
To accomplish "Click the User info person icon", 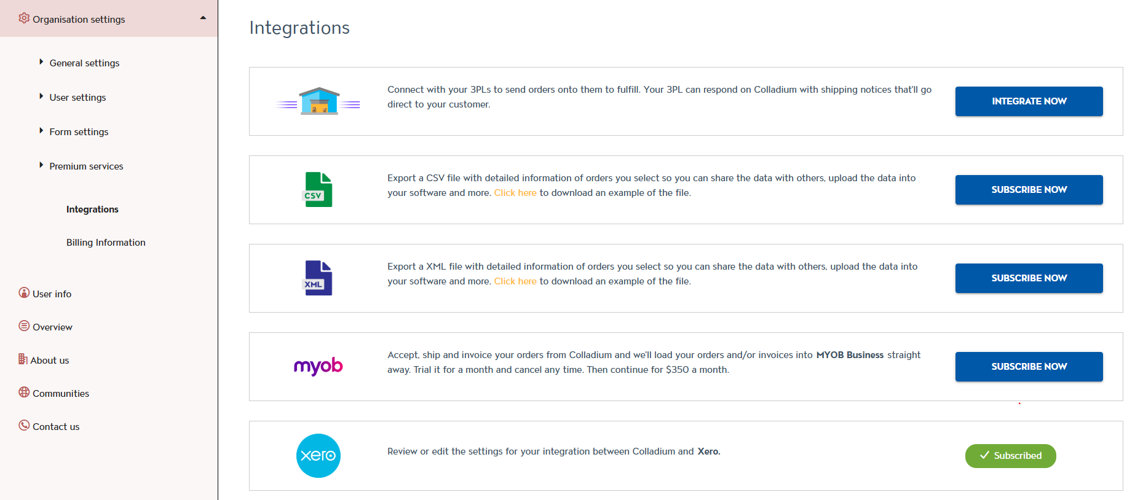I will (24, 293).
